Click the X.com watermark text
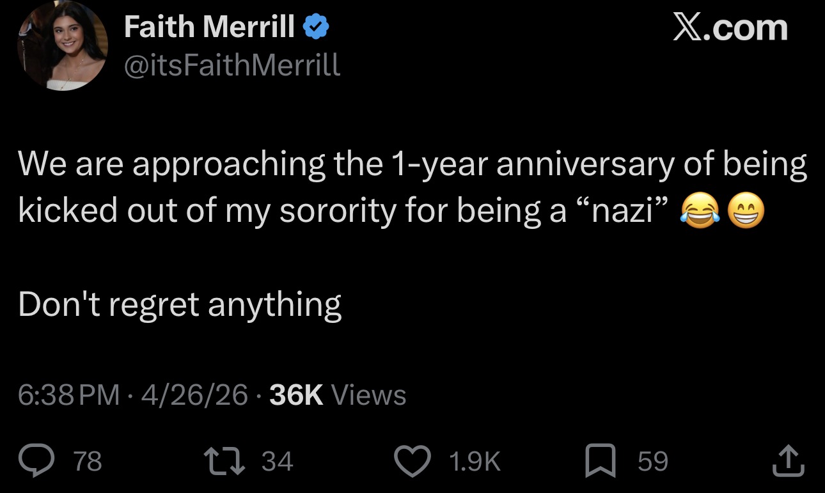The width and height of the screenshot is (825, 493). pos(730,28)
